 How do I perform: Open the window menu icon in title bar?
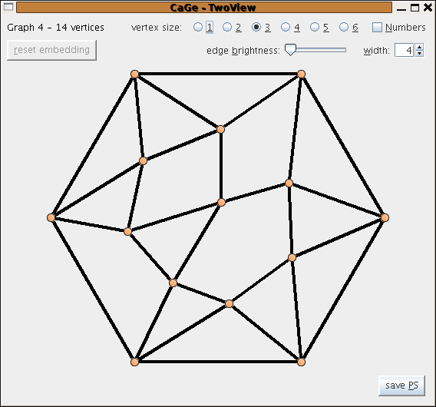tap(8, 7)
